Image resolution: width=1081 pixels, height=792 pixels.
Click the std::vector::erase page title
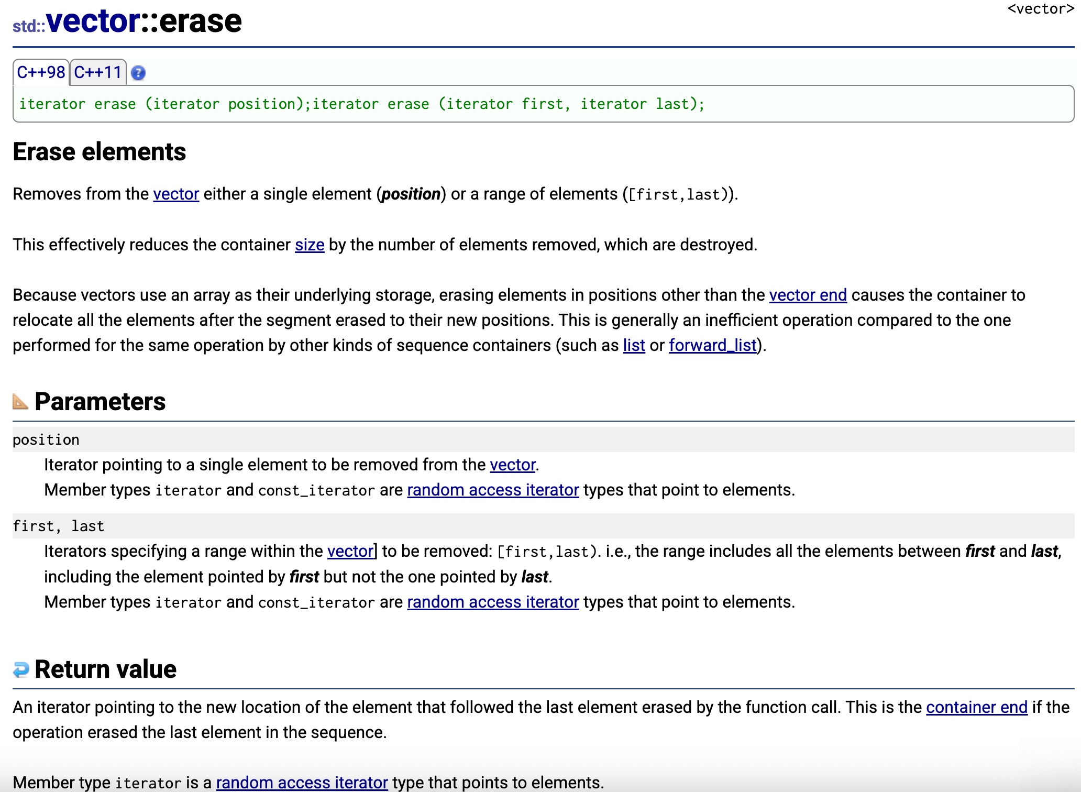click(x=127, y=22)
